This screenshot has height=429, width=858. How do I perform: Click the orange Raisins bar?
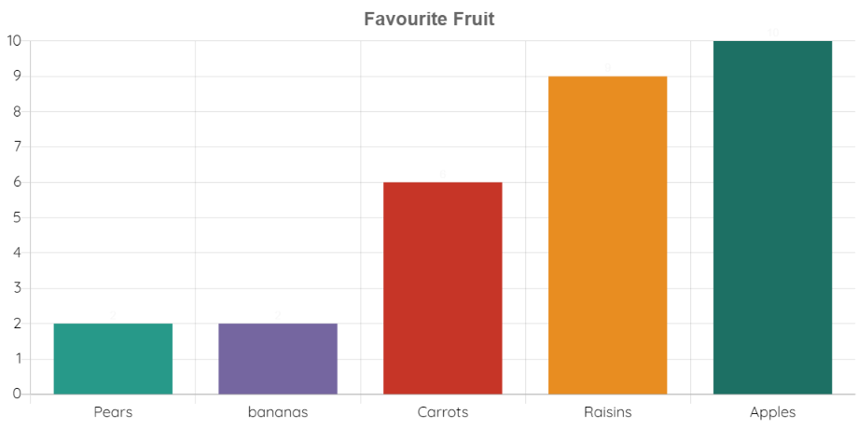click(x=608, y=235)
